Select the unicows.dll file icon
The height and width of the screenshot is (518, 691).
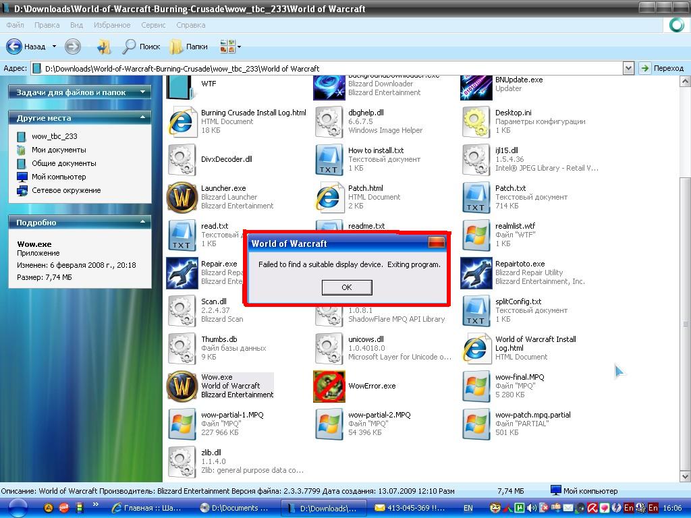coord(329,349)
